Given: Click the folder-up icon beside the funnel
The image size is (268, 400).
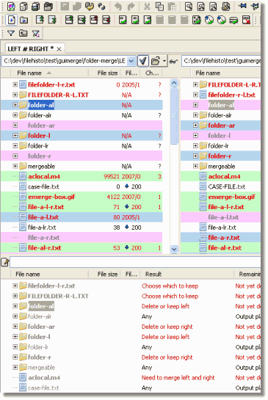Looking at the screenshot, I should click(23, 33).
